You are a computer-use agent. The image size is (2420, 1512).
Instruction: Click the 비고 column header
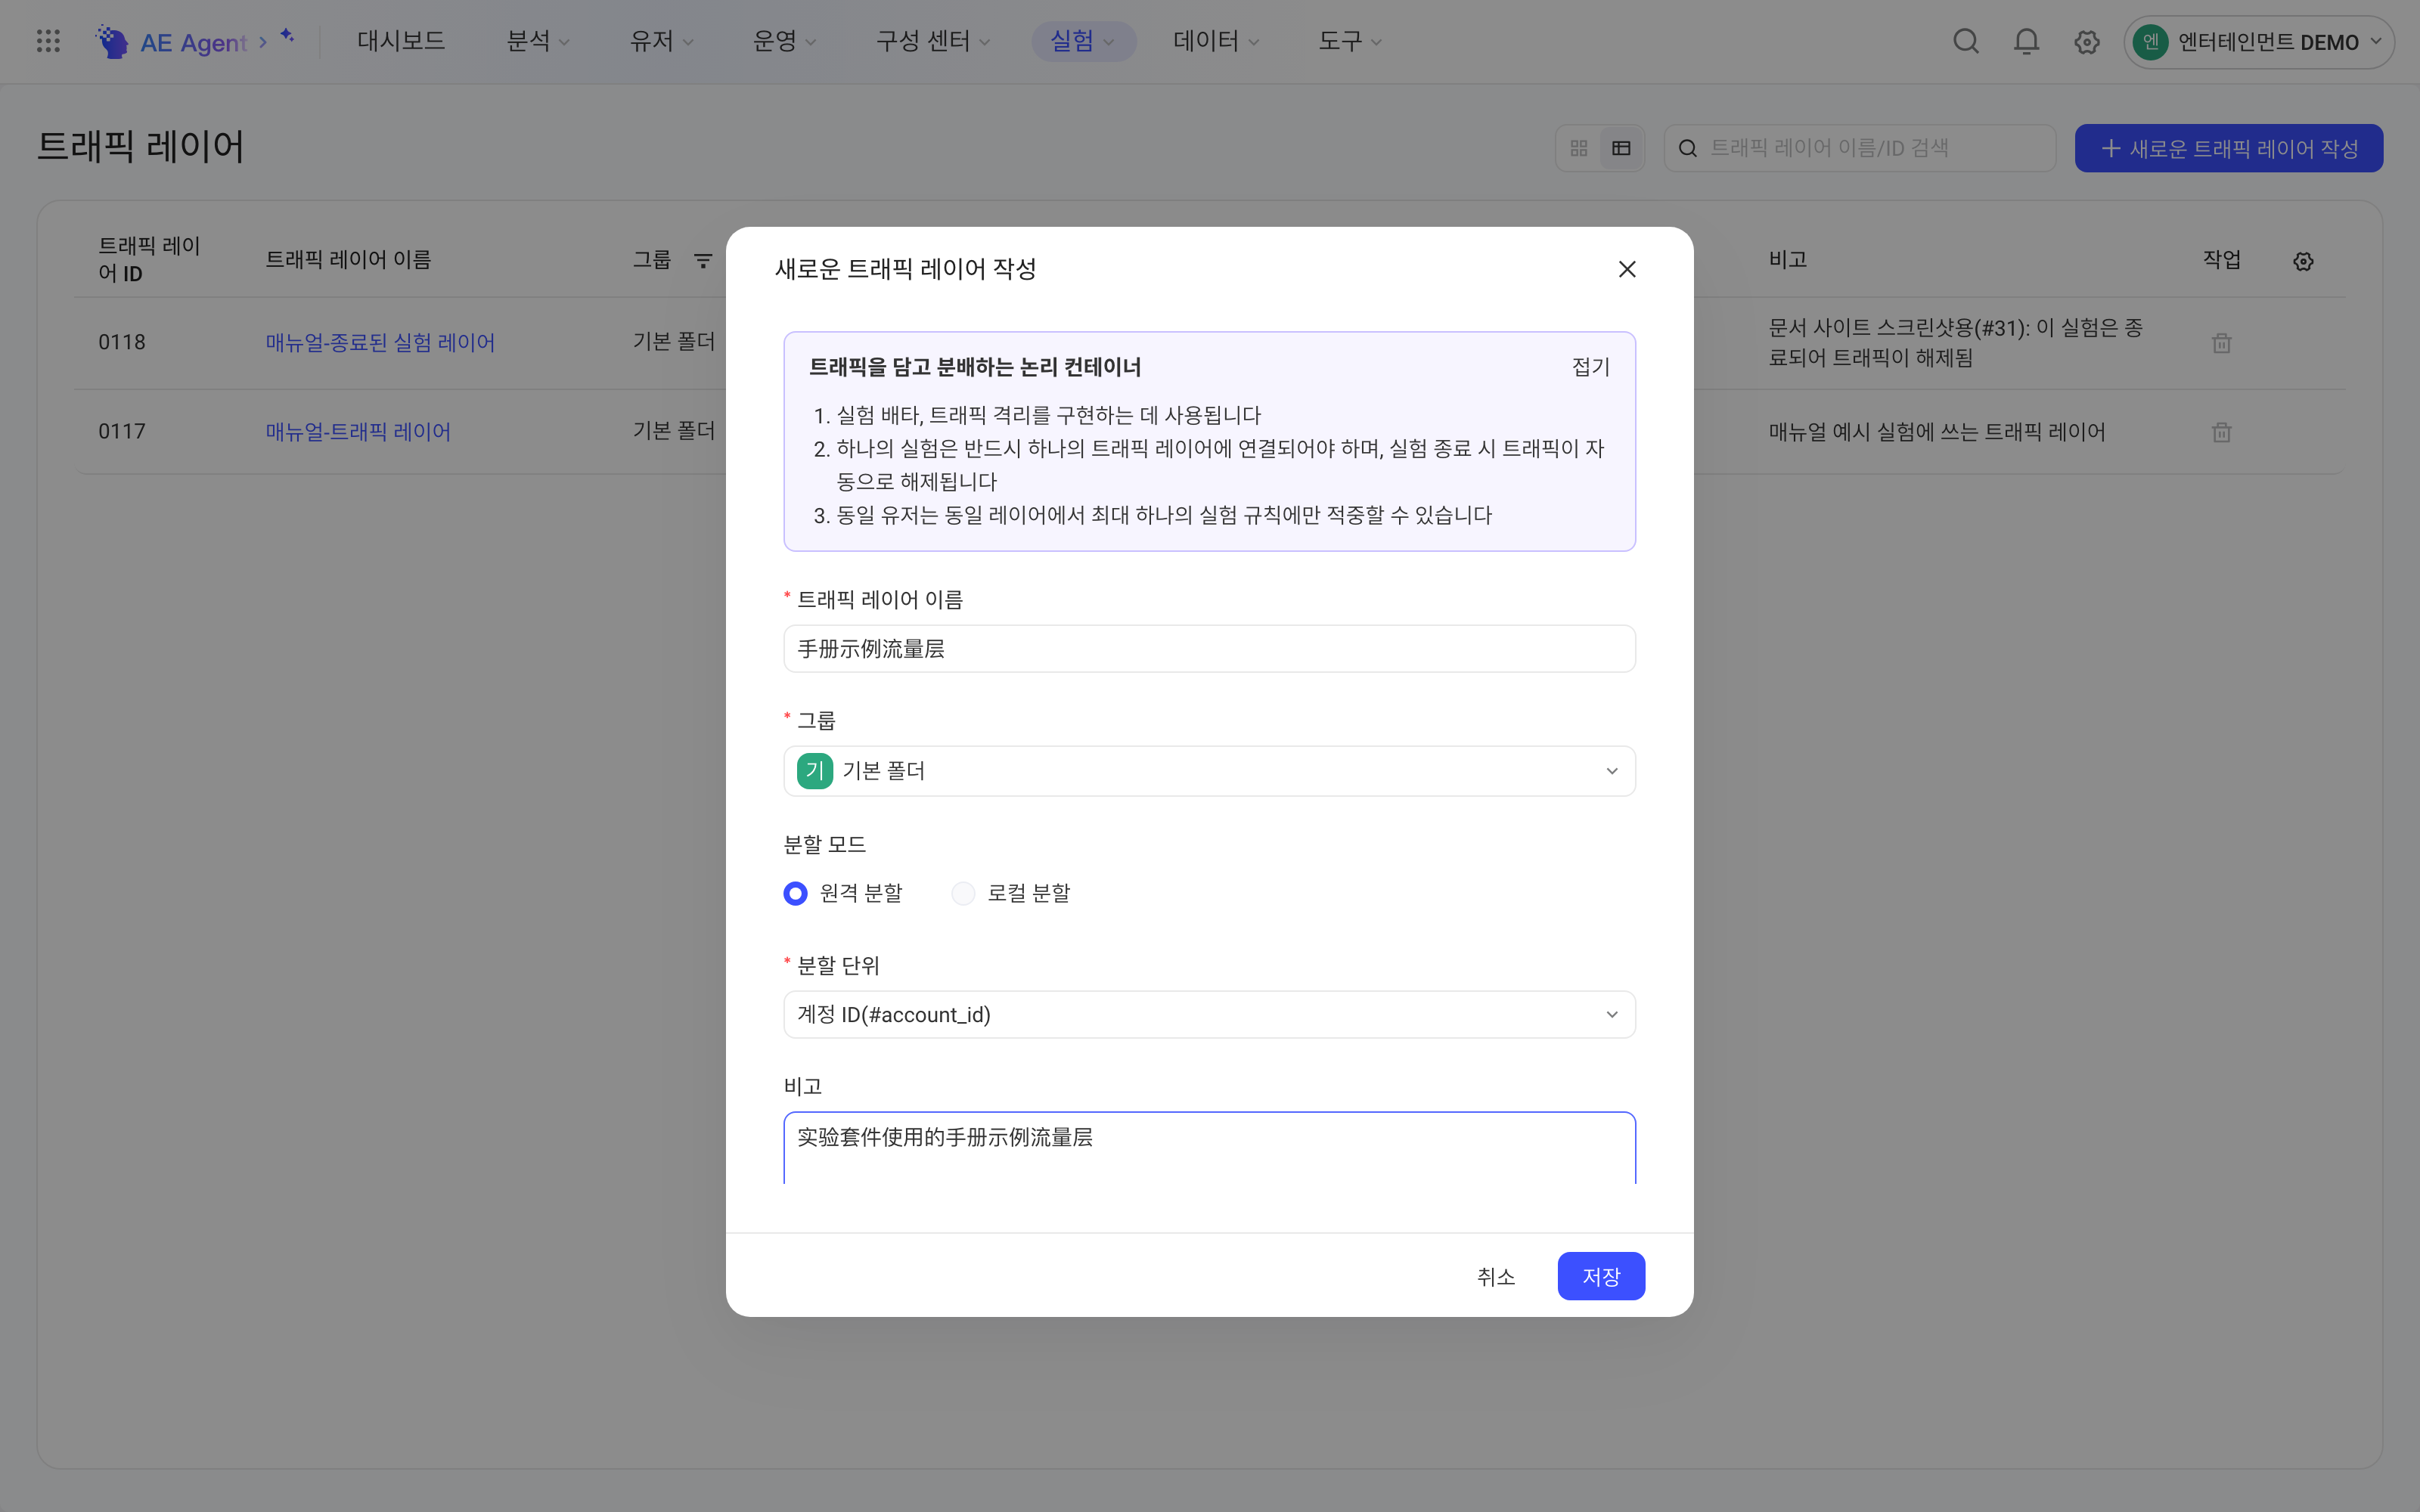[1788, 259]
